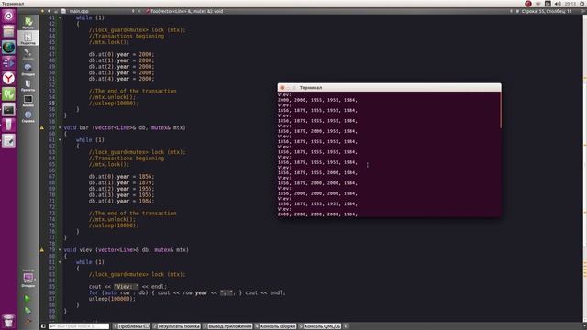
Task: Close the main.cpp document with X button
Action: 139,11
